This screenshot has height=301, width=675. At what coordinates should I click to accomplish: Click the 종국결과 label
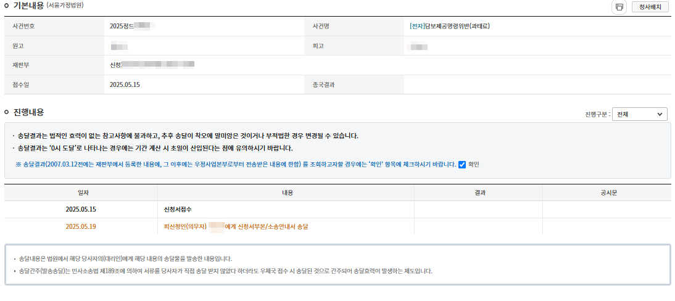pyautogui.click(x=323, y=85)
